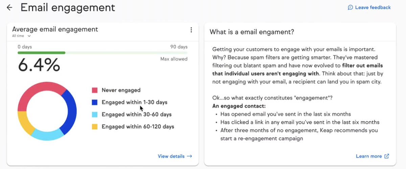
Task: Click the Learn more external link icon
Action: click(387, 156)
